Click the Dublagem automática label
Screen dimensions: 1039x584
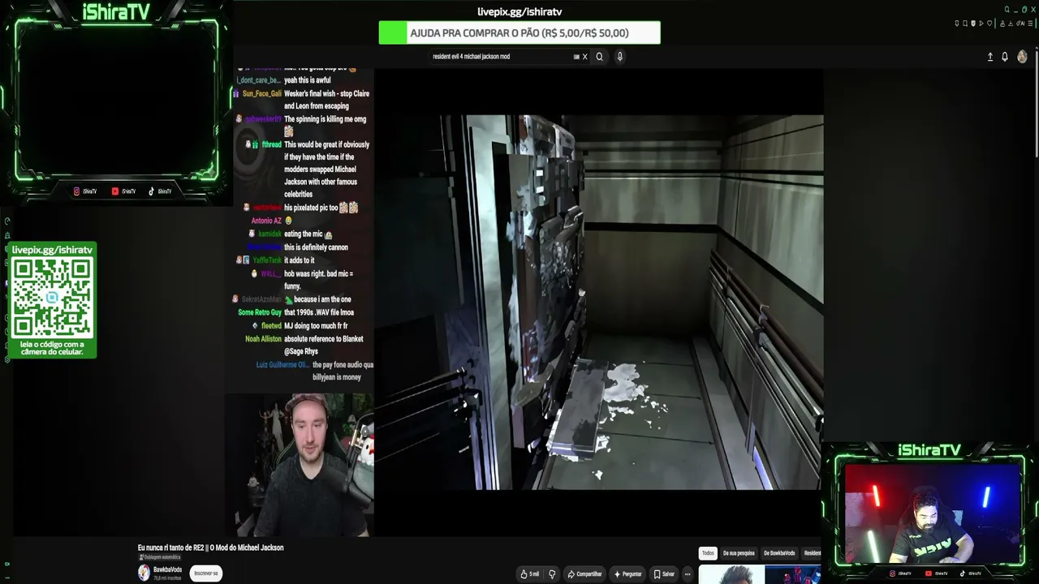point(162,557)
